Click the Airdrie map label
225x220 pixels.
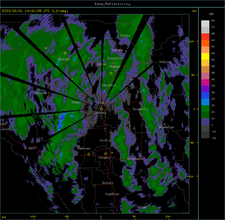tap(105, 140)
